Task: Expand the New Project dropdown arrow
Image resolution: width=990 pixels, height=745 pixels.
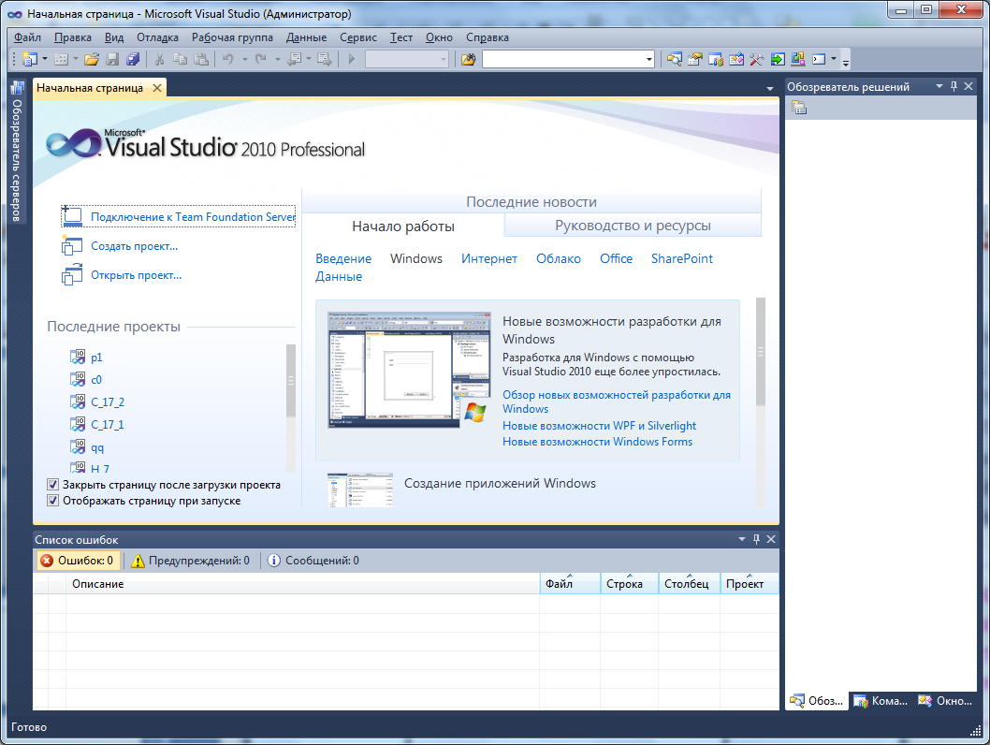Action: coord(44,59)
